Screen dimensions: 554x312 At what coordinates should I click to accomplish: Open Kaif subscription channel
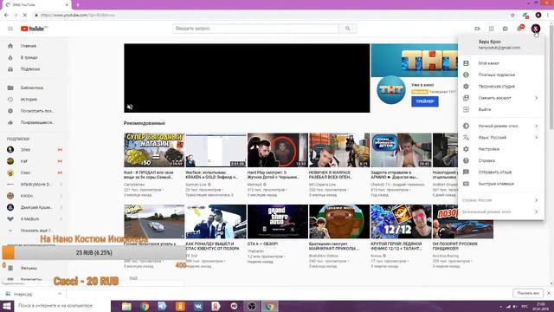pyautogui.click(x=35, y=161)
